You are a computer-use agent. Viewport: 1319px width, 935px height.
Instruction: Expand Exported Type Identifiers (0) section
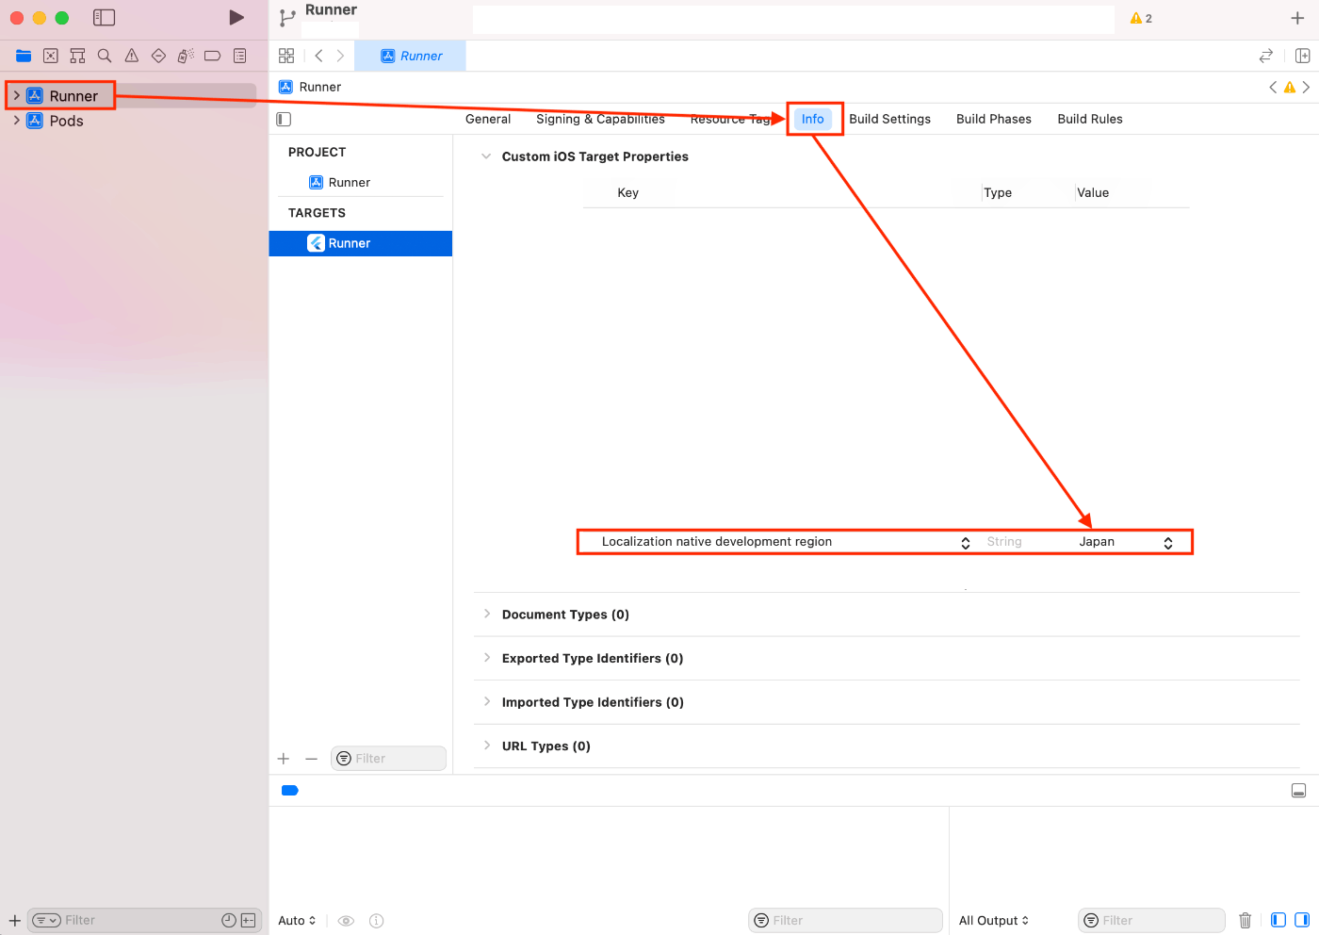pos(487,658)
